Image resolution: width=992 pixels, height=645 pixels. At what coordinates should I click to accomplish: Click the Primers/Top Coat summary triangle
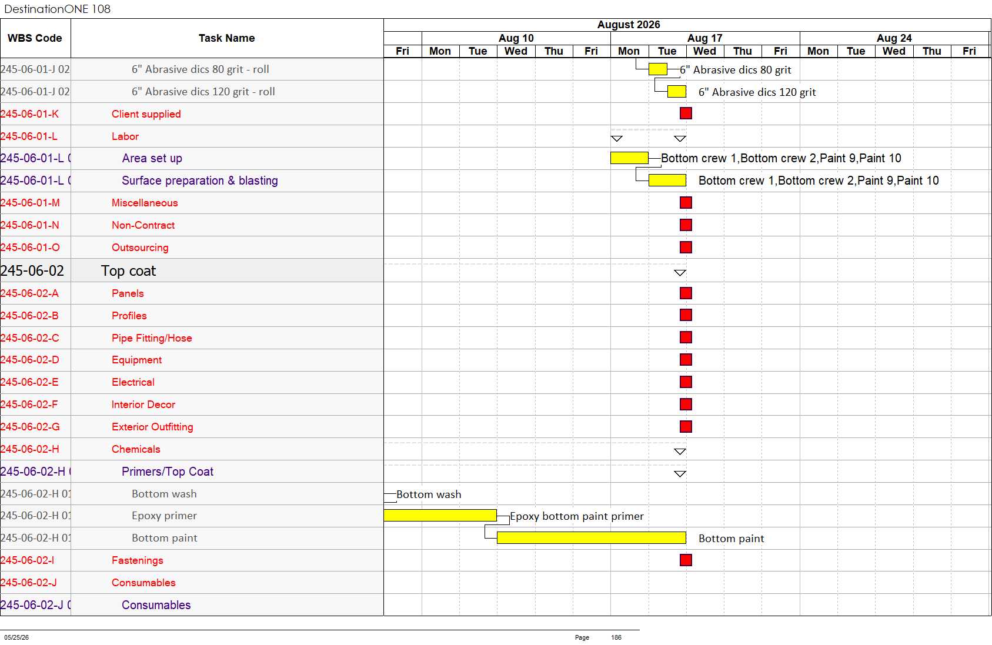click(680, 474)
